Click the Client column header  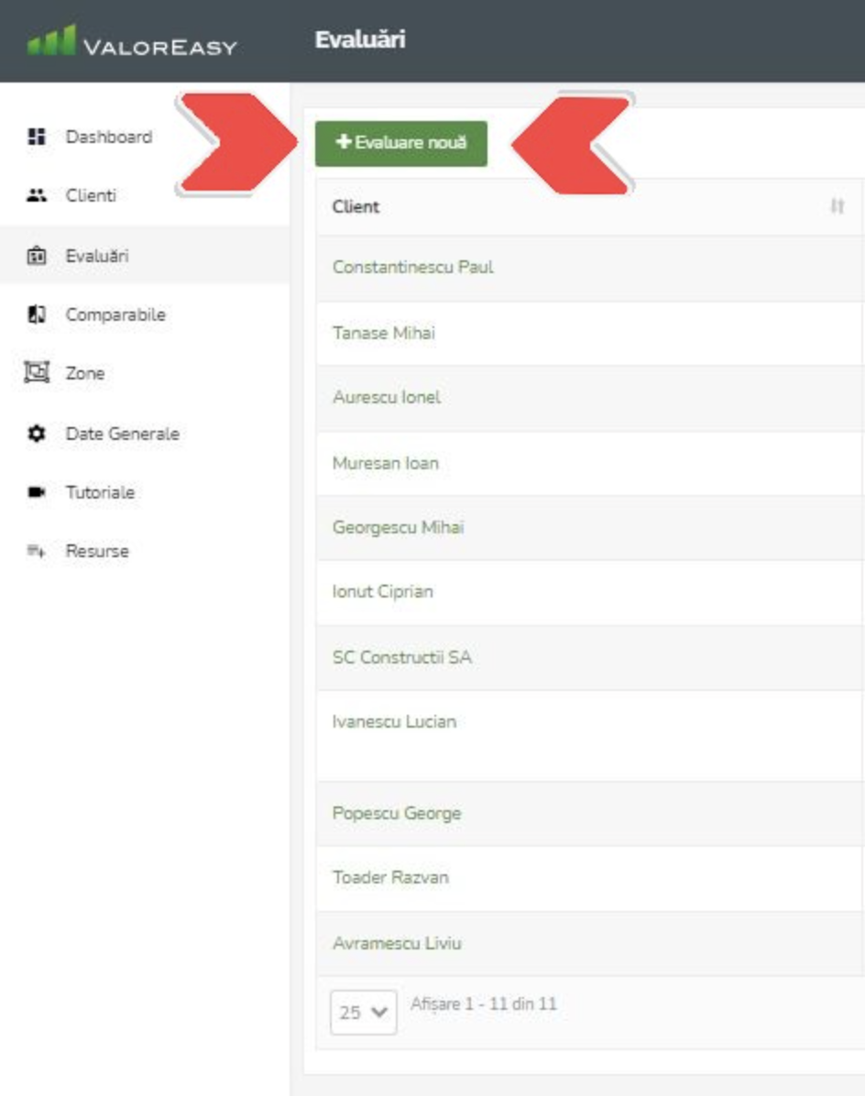(x=356, y=207)
